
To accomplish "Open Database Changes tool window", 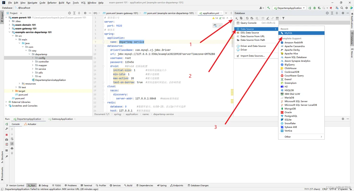I will [198, 185].
